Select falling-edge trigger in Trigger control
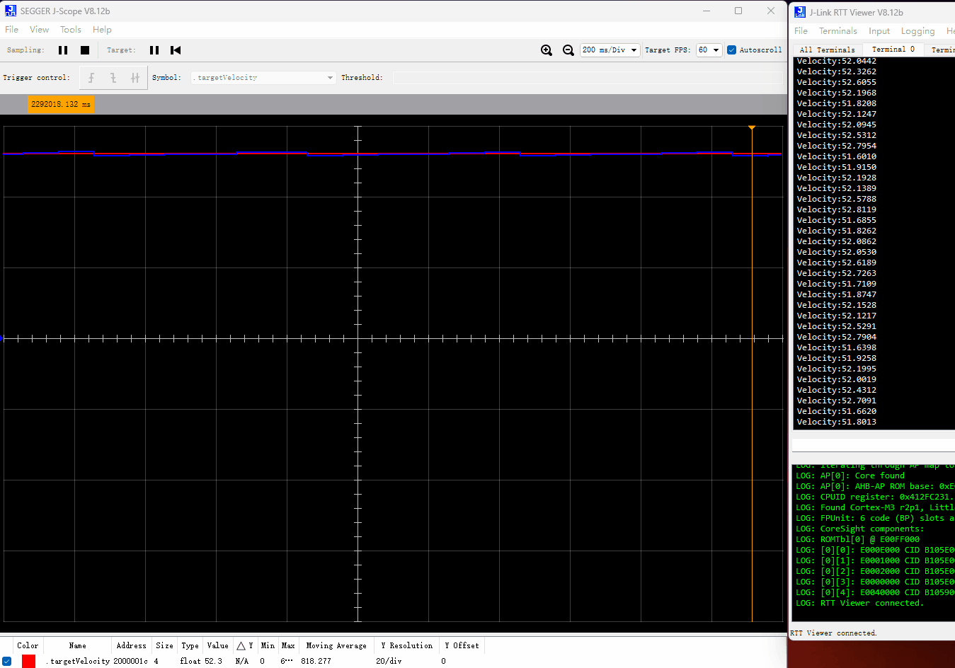 coord(112,77)
